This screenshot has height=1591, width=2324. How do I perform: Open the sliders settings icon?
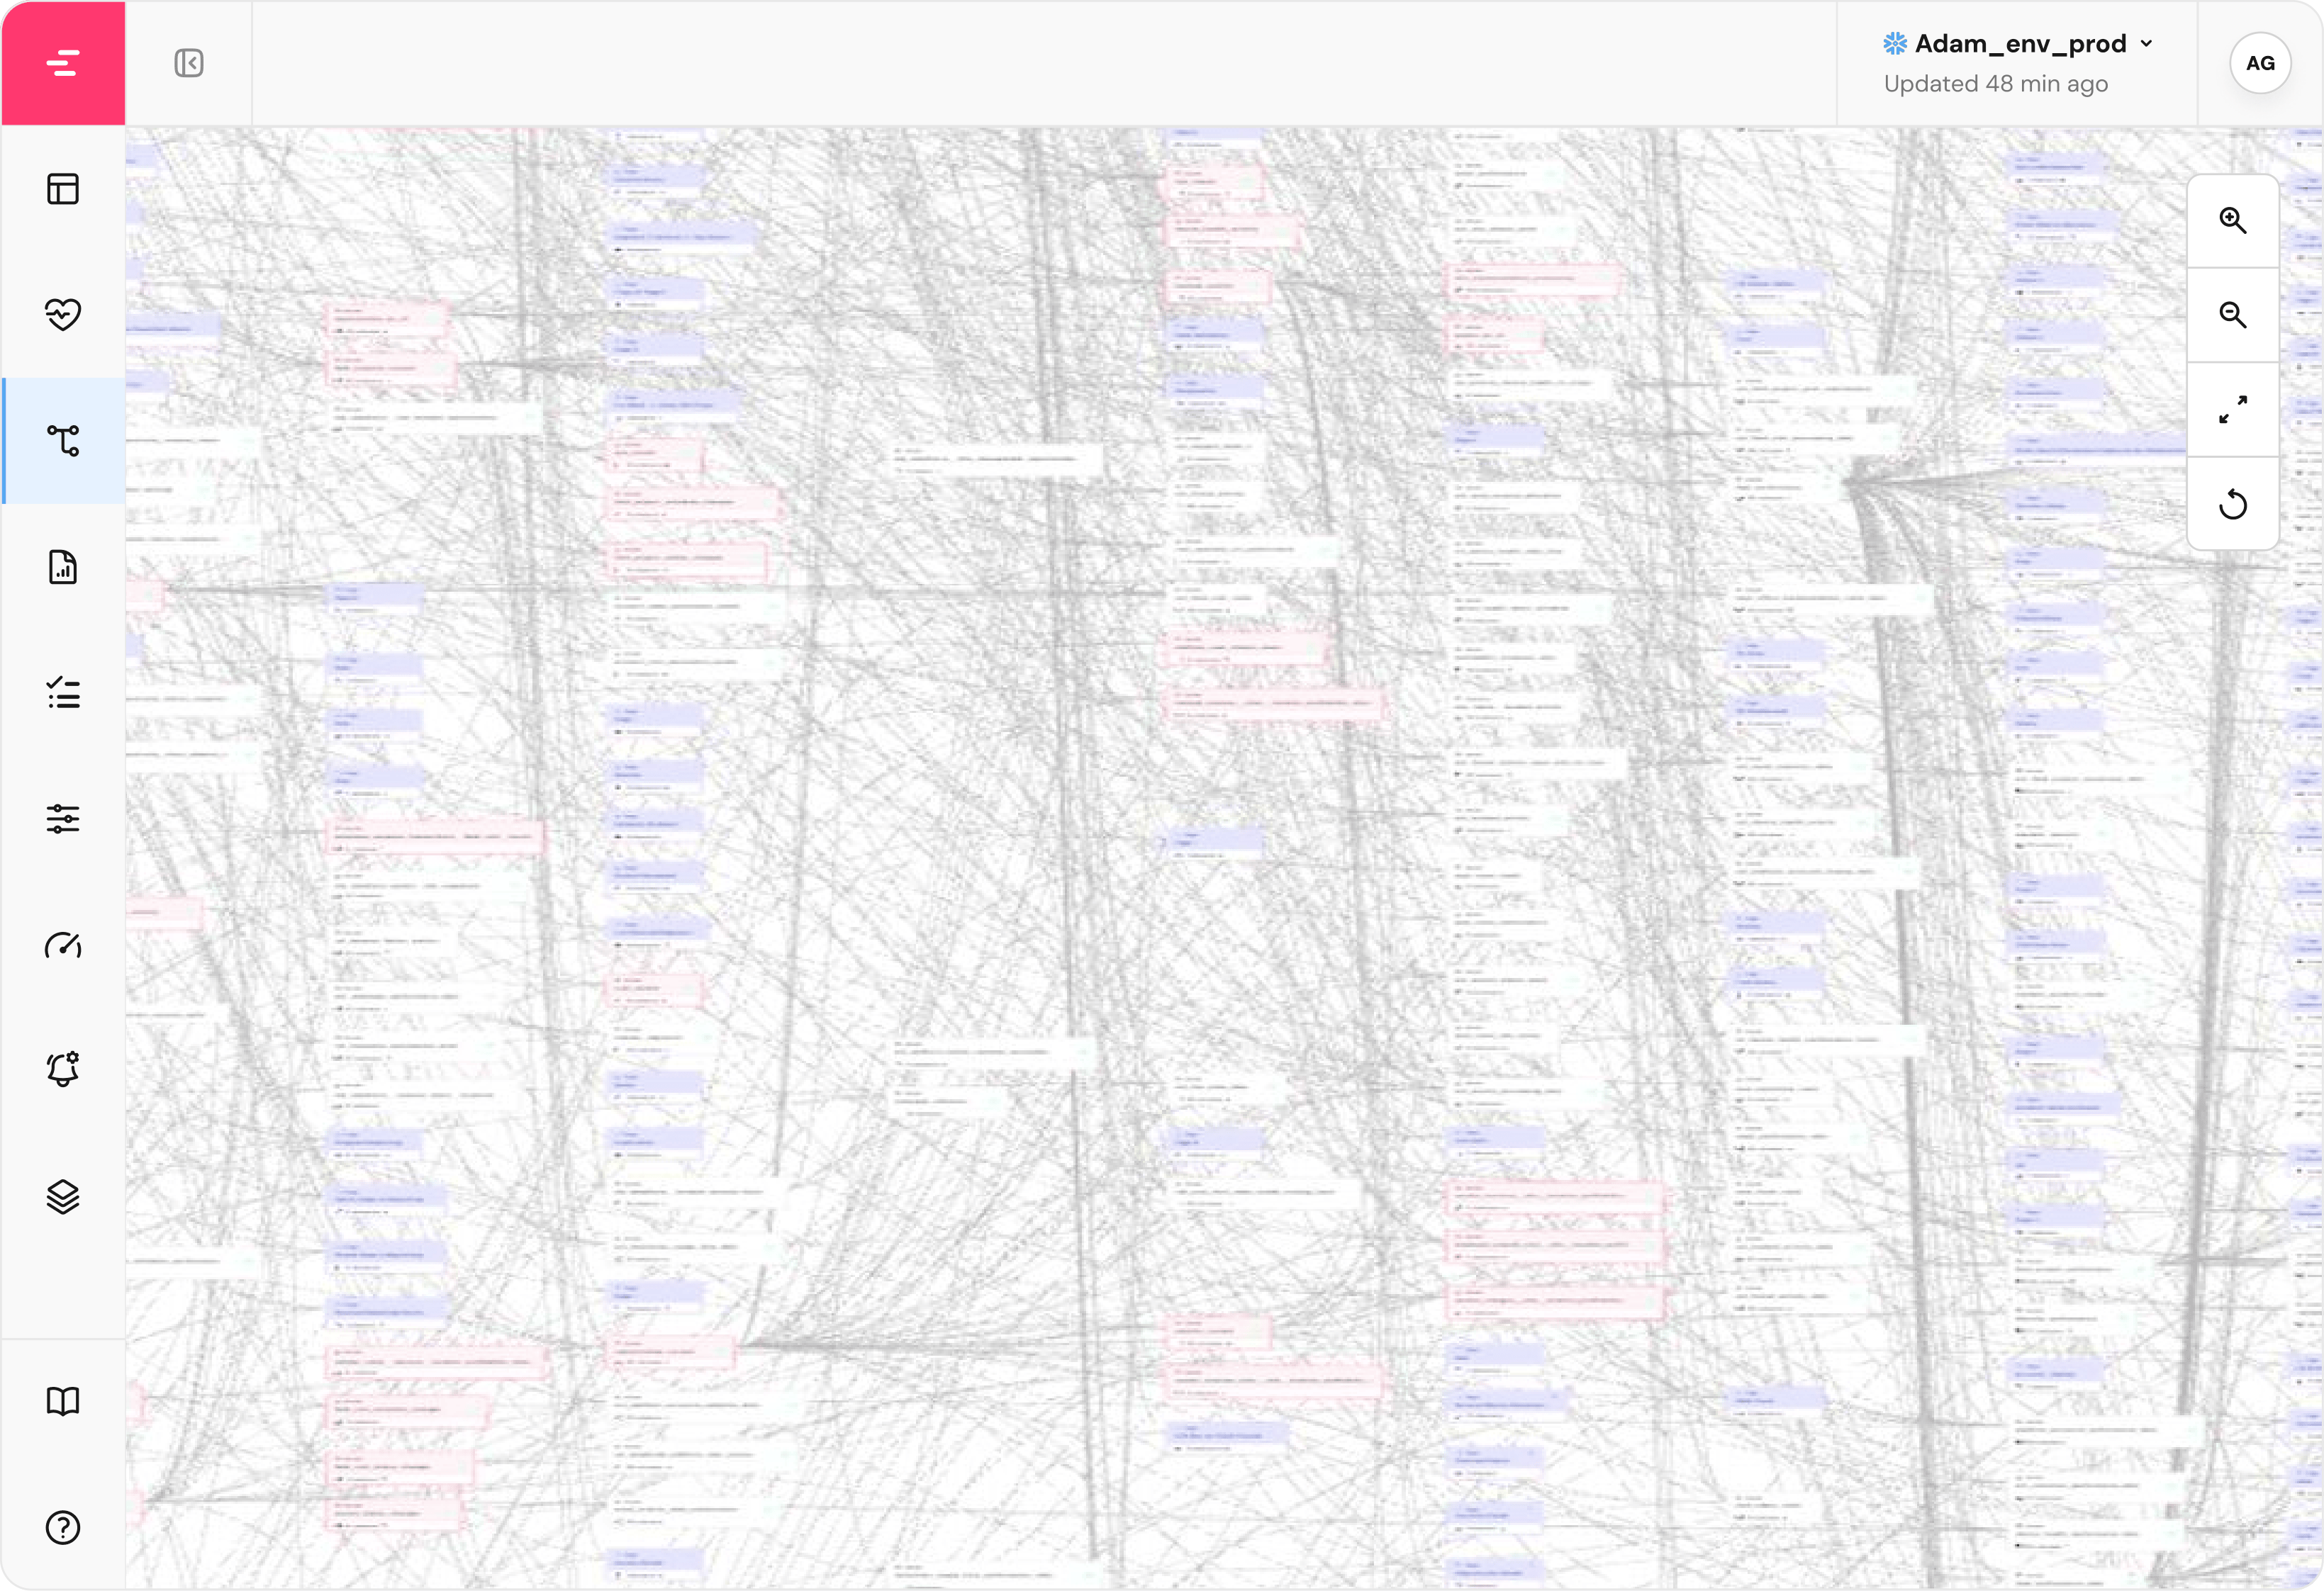(63, 819)
